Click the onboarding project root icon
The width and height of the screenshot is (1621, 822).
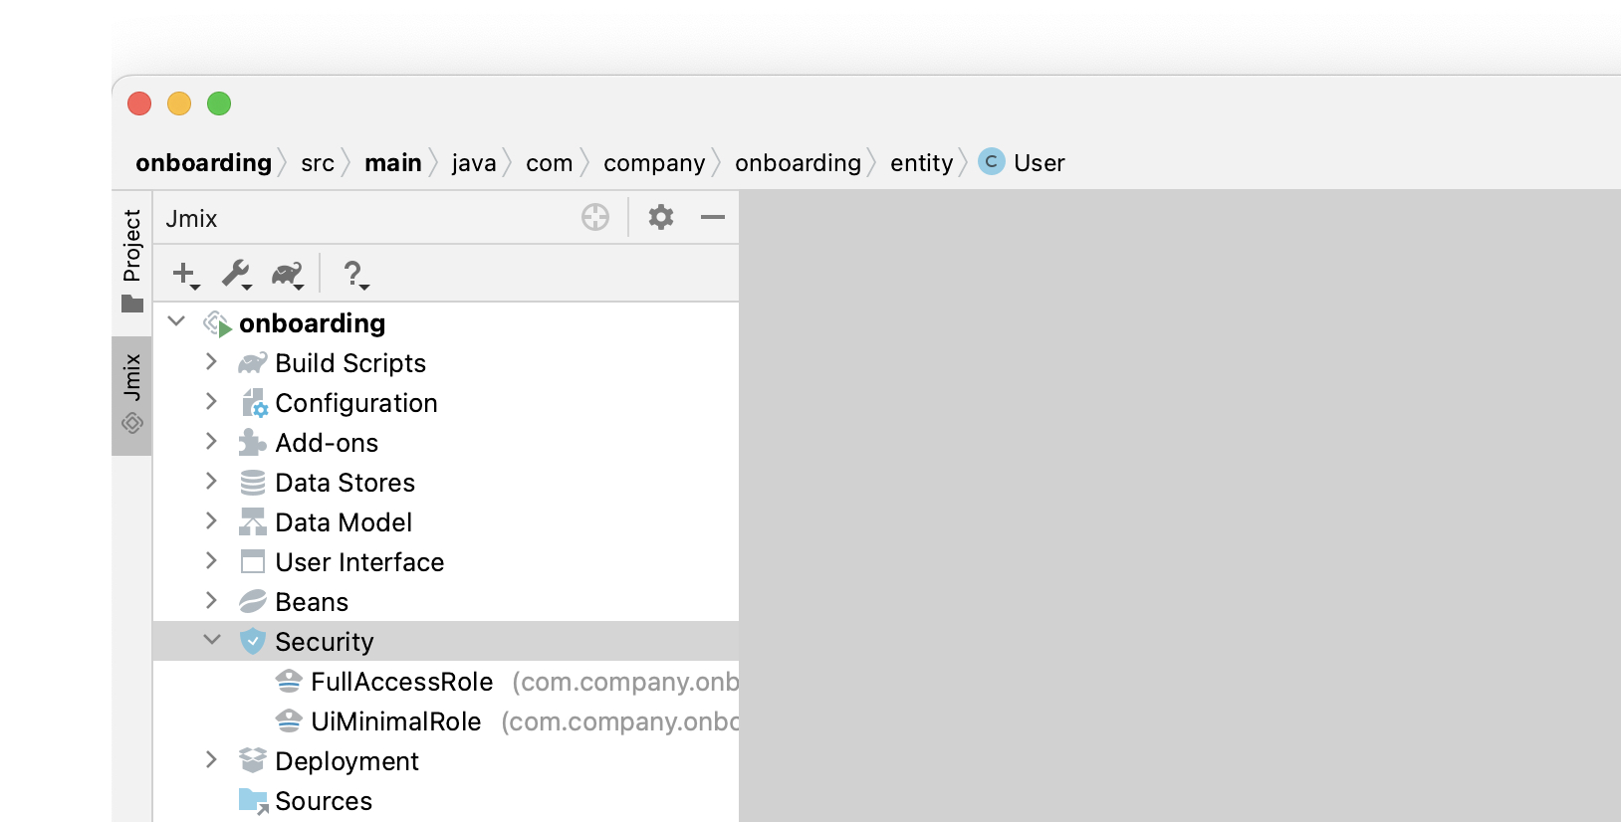pos(217,323)
